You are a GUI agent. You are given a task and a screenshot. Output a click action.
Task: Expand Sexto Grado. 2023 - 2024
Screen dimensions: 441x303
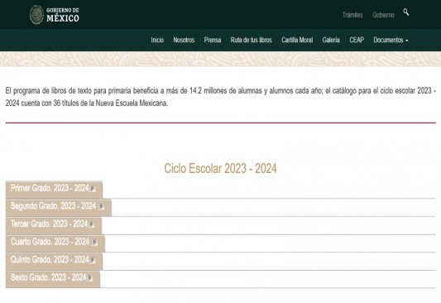click(53, 279)
